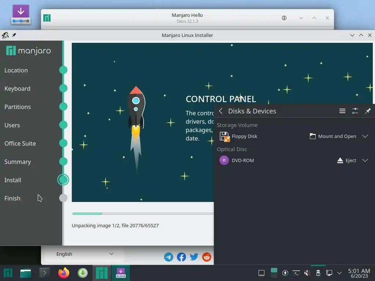Open Reddit link in Manjaro Hello
Image resolution: width=375 pixels, height=281 pixels.
click(207, 257)
